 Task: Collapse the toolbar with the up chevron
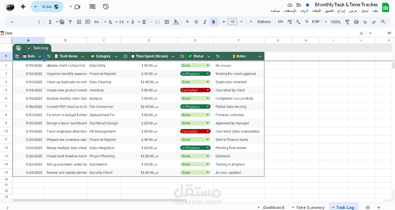click(12, 22)
